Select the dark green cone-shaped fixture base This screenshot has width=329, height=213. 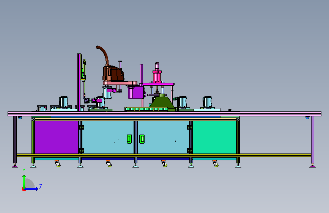(162, 102)
